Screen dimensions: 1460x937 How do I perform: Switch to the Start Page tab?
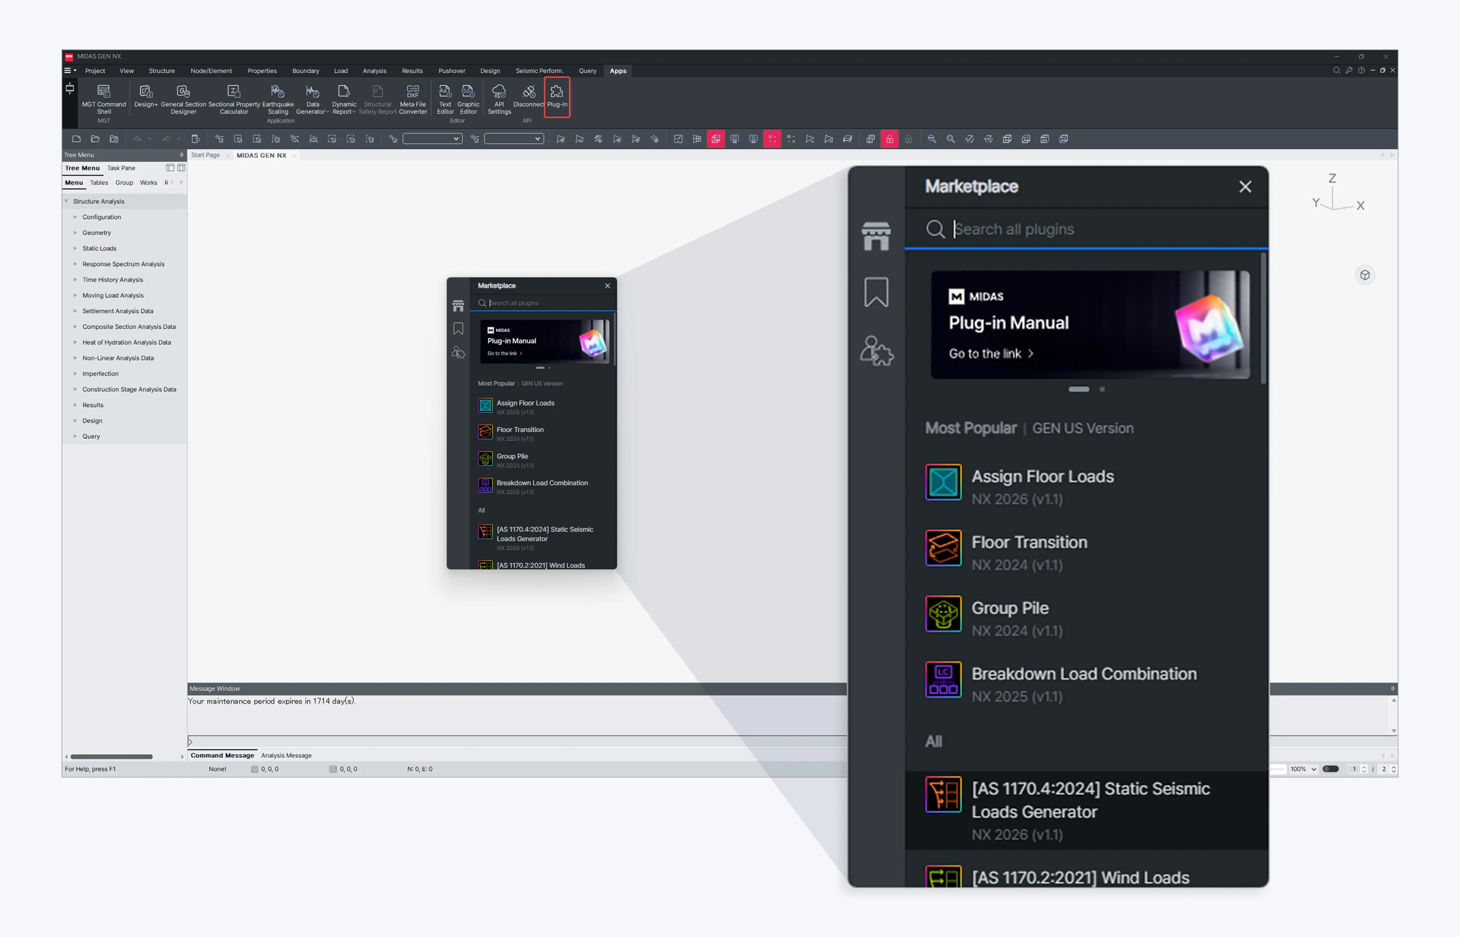coord(206,155)
